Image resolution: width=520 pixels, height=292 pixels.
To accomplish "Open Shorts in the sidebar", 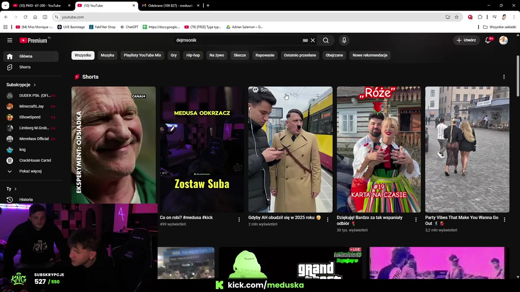I will click(x=31, y=67).
